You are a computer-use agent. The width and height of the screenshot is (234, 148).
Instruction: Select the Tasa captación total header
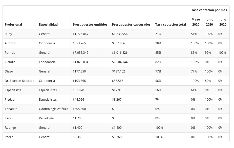pyautogui.click(x=171, y=25)
